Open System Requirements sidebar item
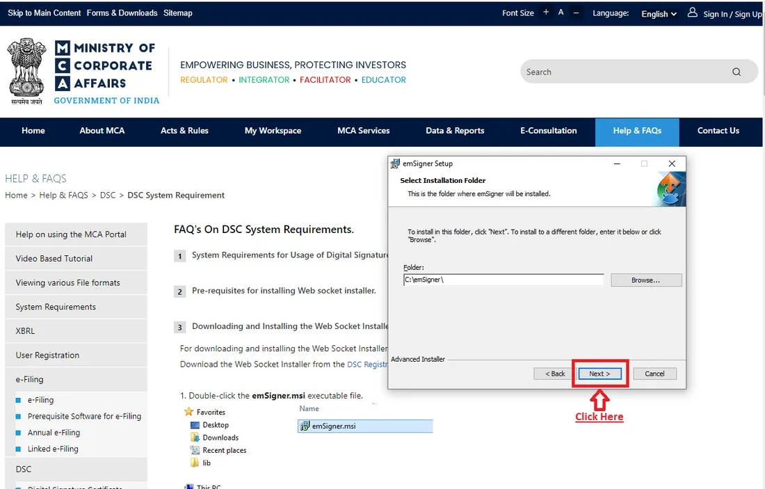The image size is (765, 489). (x=76, y=307)
